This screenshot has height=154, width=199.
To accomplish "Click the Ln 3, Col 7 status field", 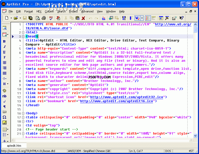I will pyautogui.click(x=146, y=151).
